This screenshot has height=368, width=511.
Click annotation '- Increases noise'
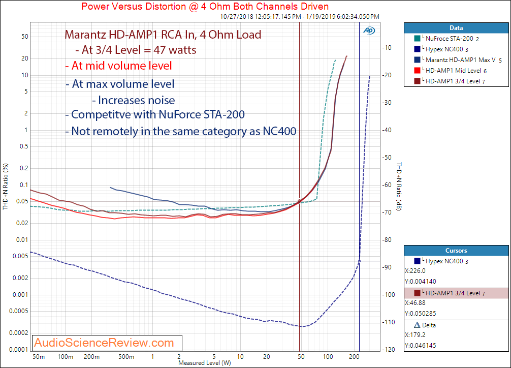[133, 100]
